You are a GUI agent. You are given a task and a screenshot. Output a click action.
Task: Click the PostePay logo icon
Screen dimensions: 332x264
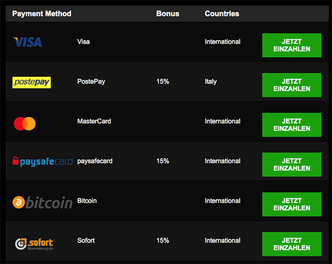point(32,82)
